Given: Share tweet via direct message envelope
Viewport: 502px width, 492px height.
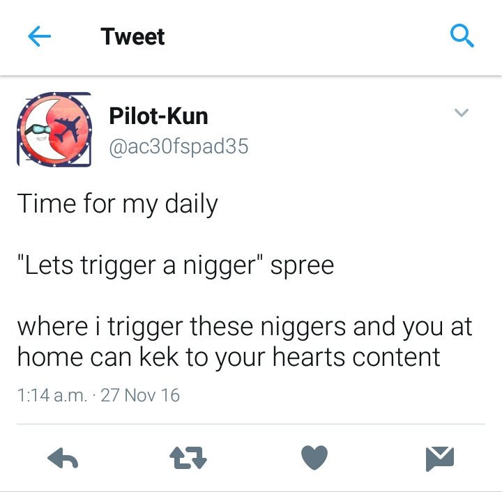Looking at the screenshot, I should tap(440, 459).
